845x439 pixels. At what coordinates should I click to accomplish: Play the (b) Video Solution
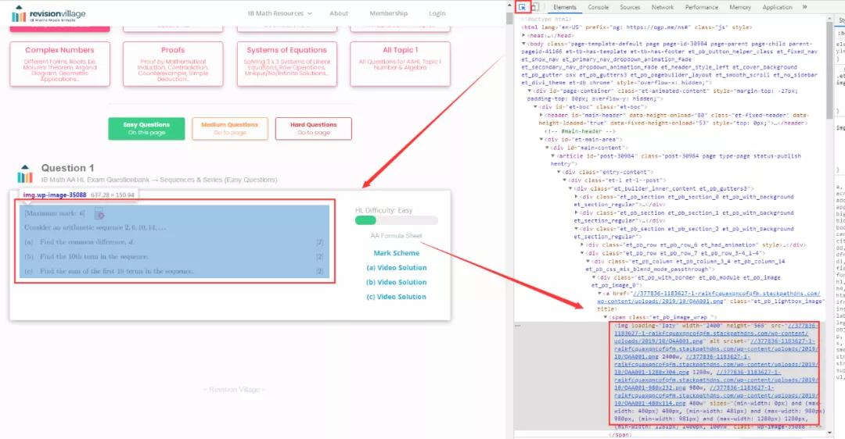396,282
